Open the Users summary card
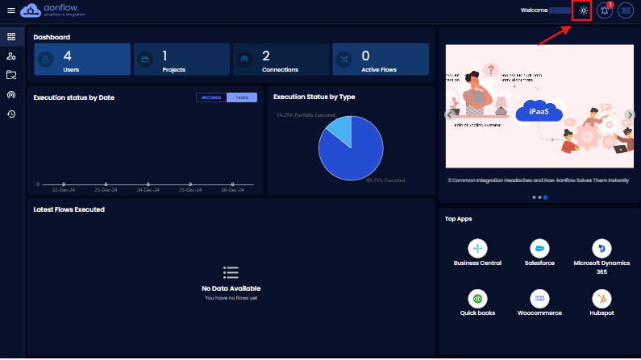Viewport: 641px width, 360px height. click(82, 60)
